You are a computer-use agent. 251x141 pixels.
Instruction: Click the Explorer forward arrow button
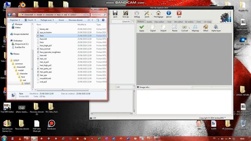(x=14, y=15)
